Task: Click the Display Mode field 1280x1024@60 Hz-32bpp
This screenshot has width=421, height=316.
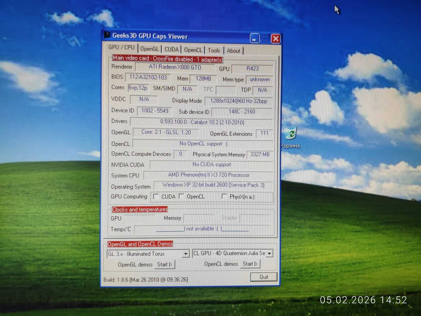Action: 238,101
